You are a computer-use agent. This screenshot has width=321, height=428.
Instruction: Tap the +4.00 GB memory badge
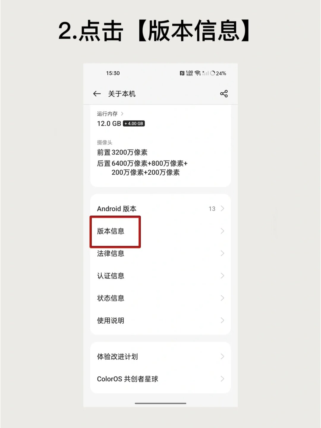point(134,123)
